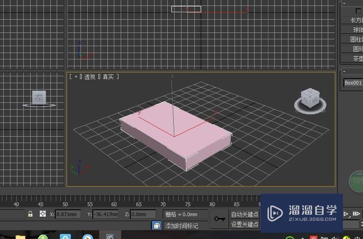363x239 pixels.
Task: Toggle the selection lock icon
Action: coord(30,214)
